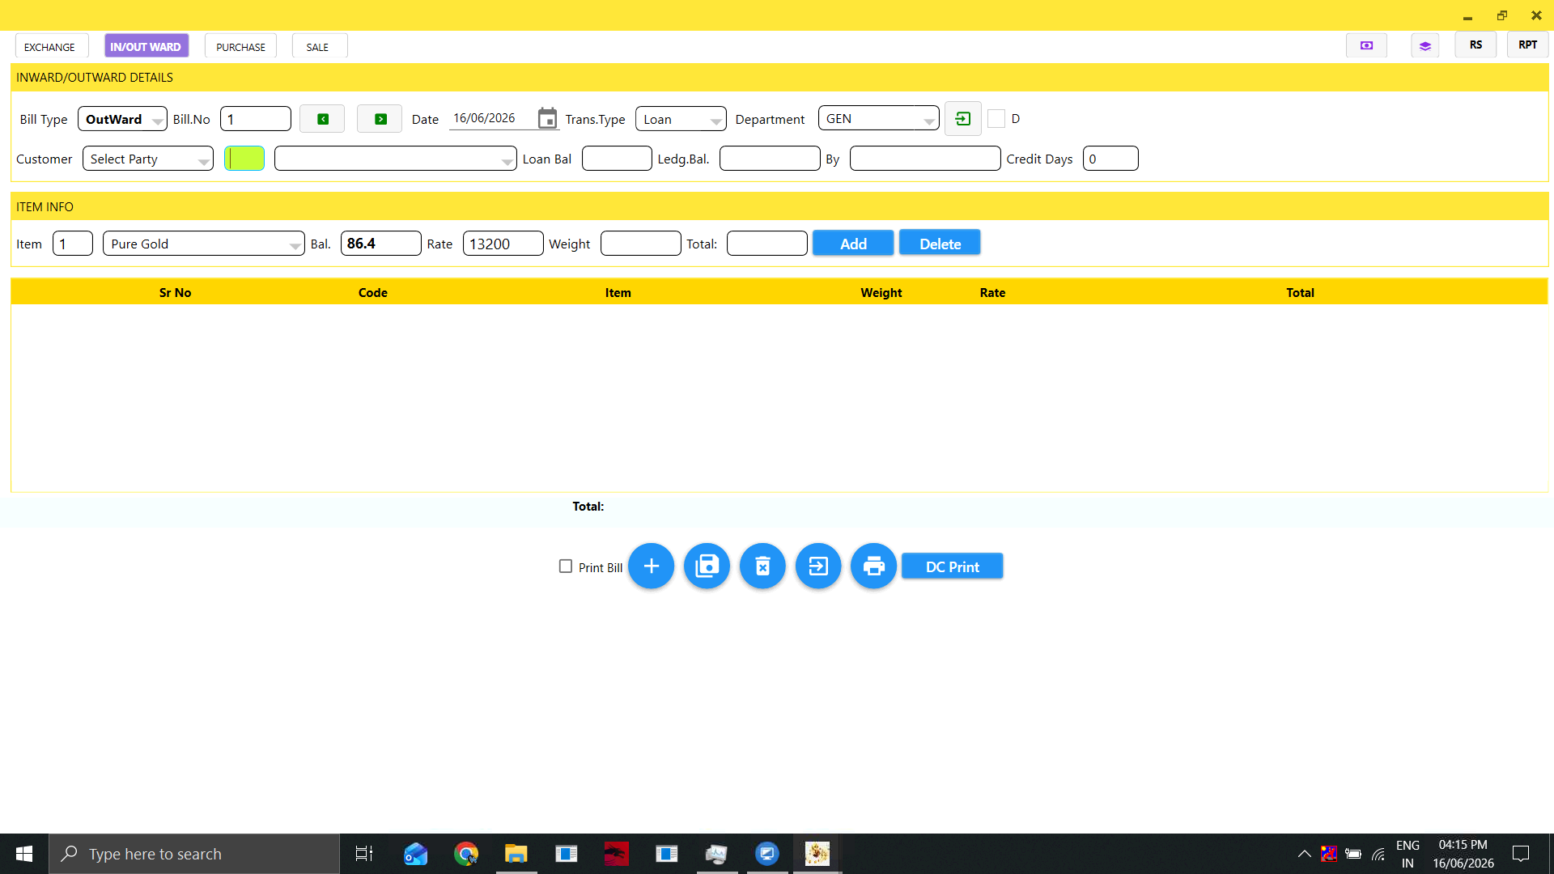Click the round plus new-entry button
The image size is (1554, 874).
pos(651,566)
